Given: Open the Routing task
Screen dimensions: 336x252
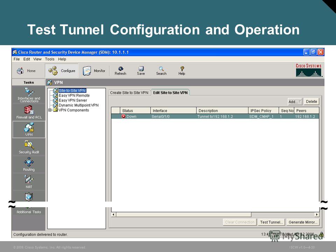Looking at the screenshot, I should (29, 164).
